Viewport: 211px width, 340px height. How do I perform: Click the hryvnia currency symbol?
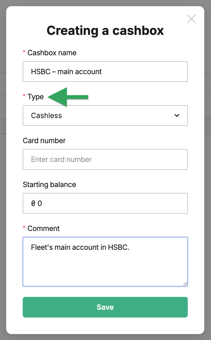click(x=33, y=204)
